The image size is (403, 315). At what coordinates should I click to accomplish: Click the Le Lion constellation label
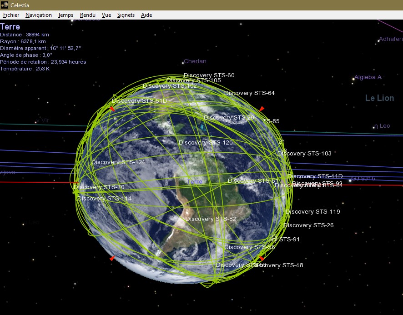(380, 98)
